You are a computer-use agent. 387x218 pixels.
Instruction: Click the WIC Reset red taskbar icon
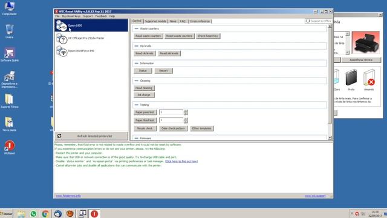[94, 214]
